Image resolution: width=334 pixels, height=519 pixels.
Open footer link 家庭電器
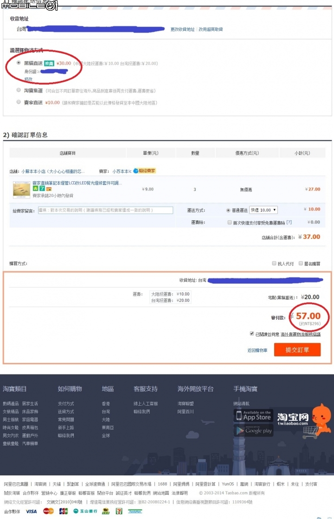coord(30,420)
